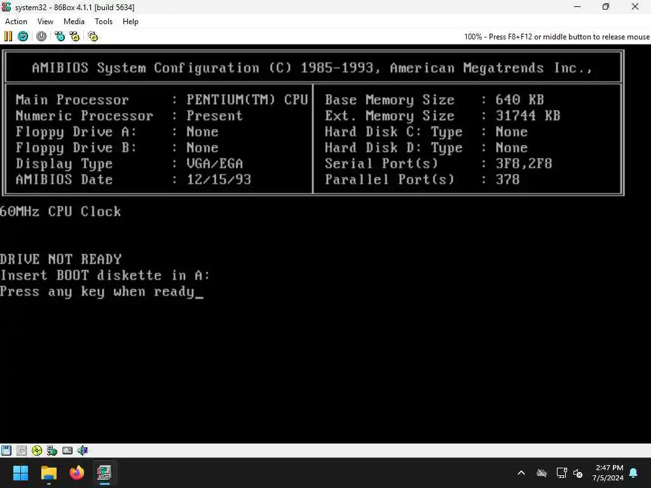Click the 'VGA/EGA' display type value

(x=215, y=163)
